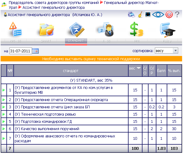Open the PFR dollar coins icon
This screenshot has height=154, width=183.
click(x=136, y=29)
